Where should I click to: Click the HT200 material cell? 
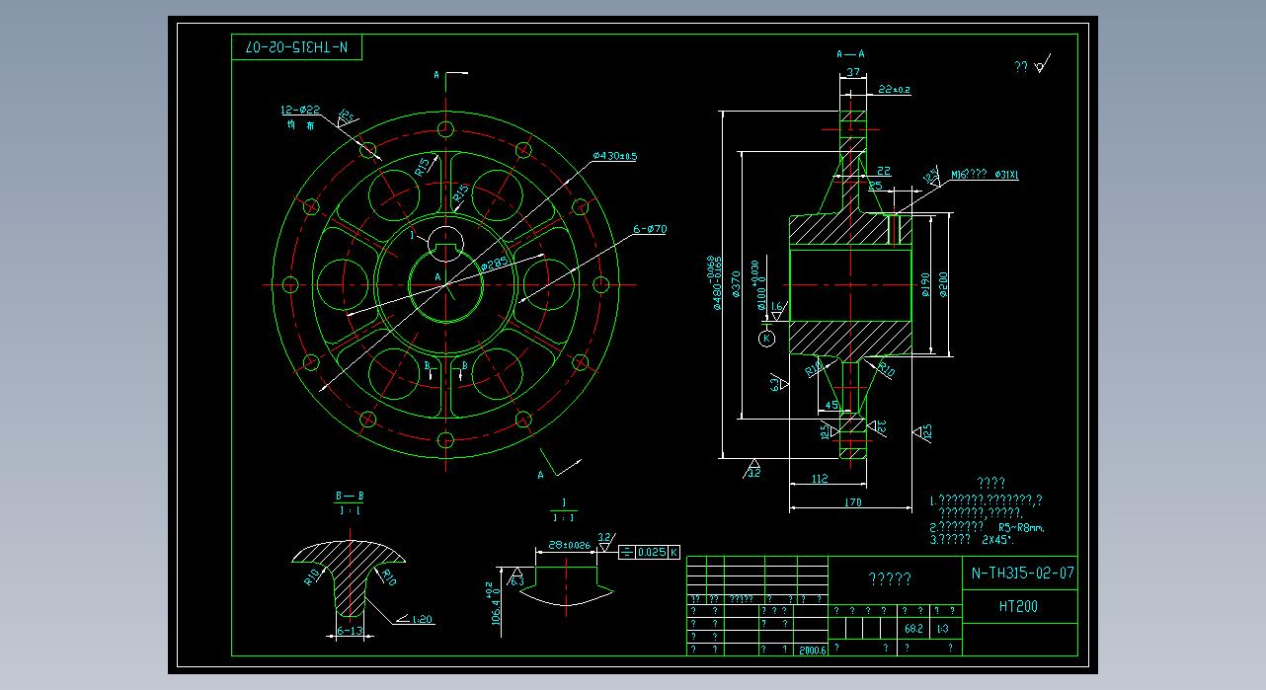click(x=1019, y=607)
